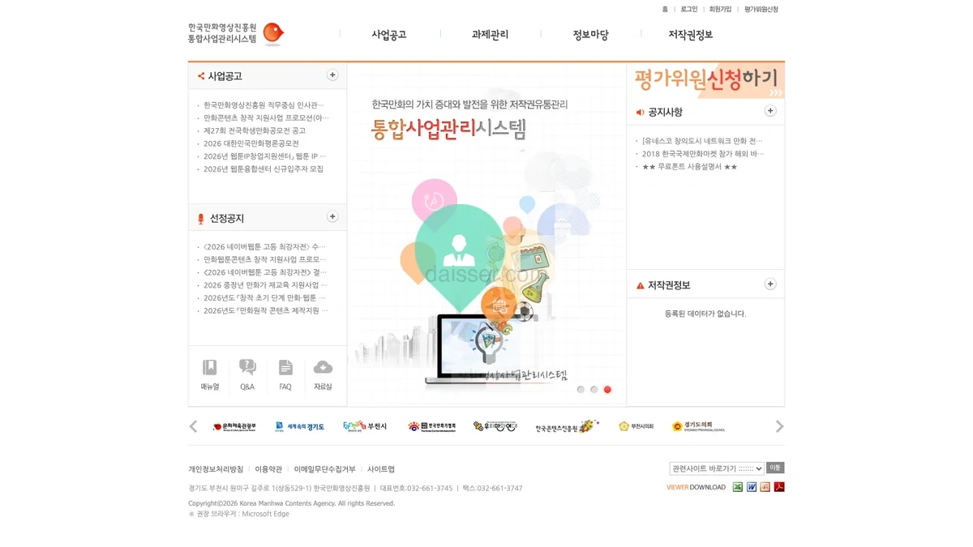Open the 부천시 Fantasia partner logo
973x547 pixels.
(x=365, y=426)
